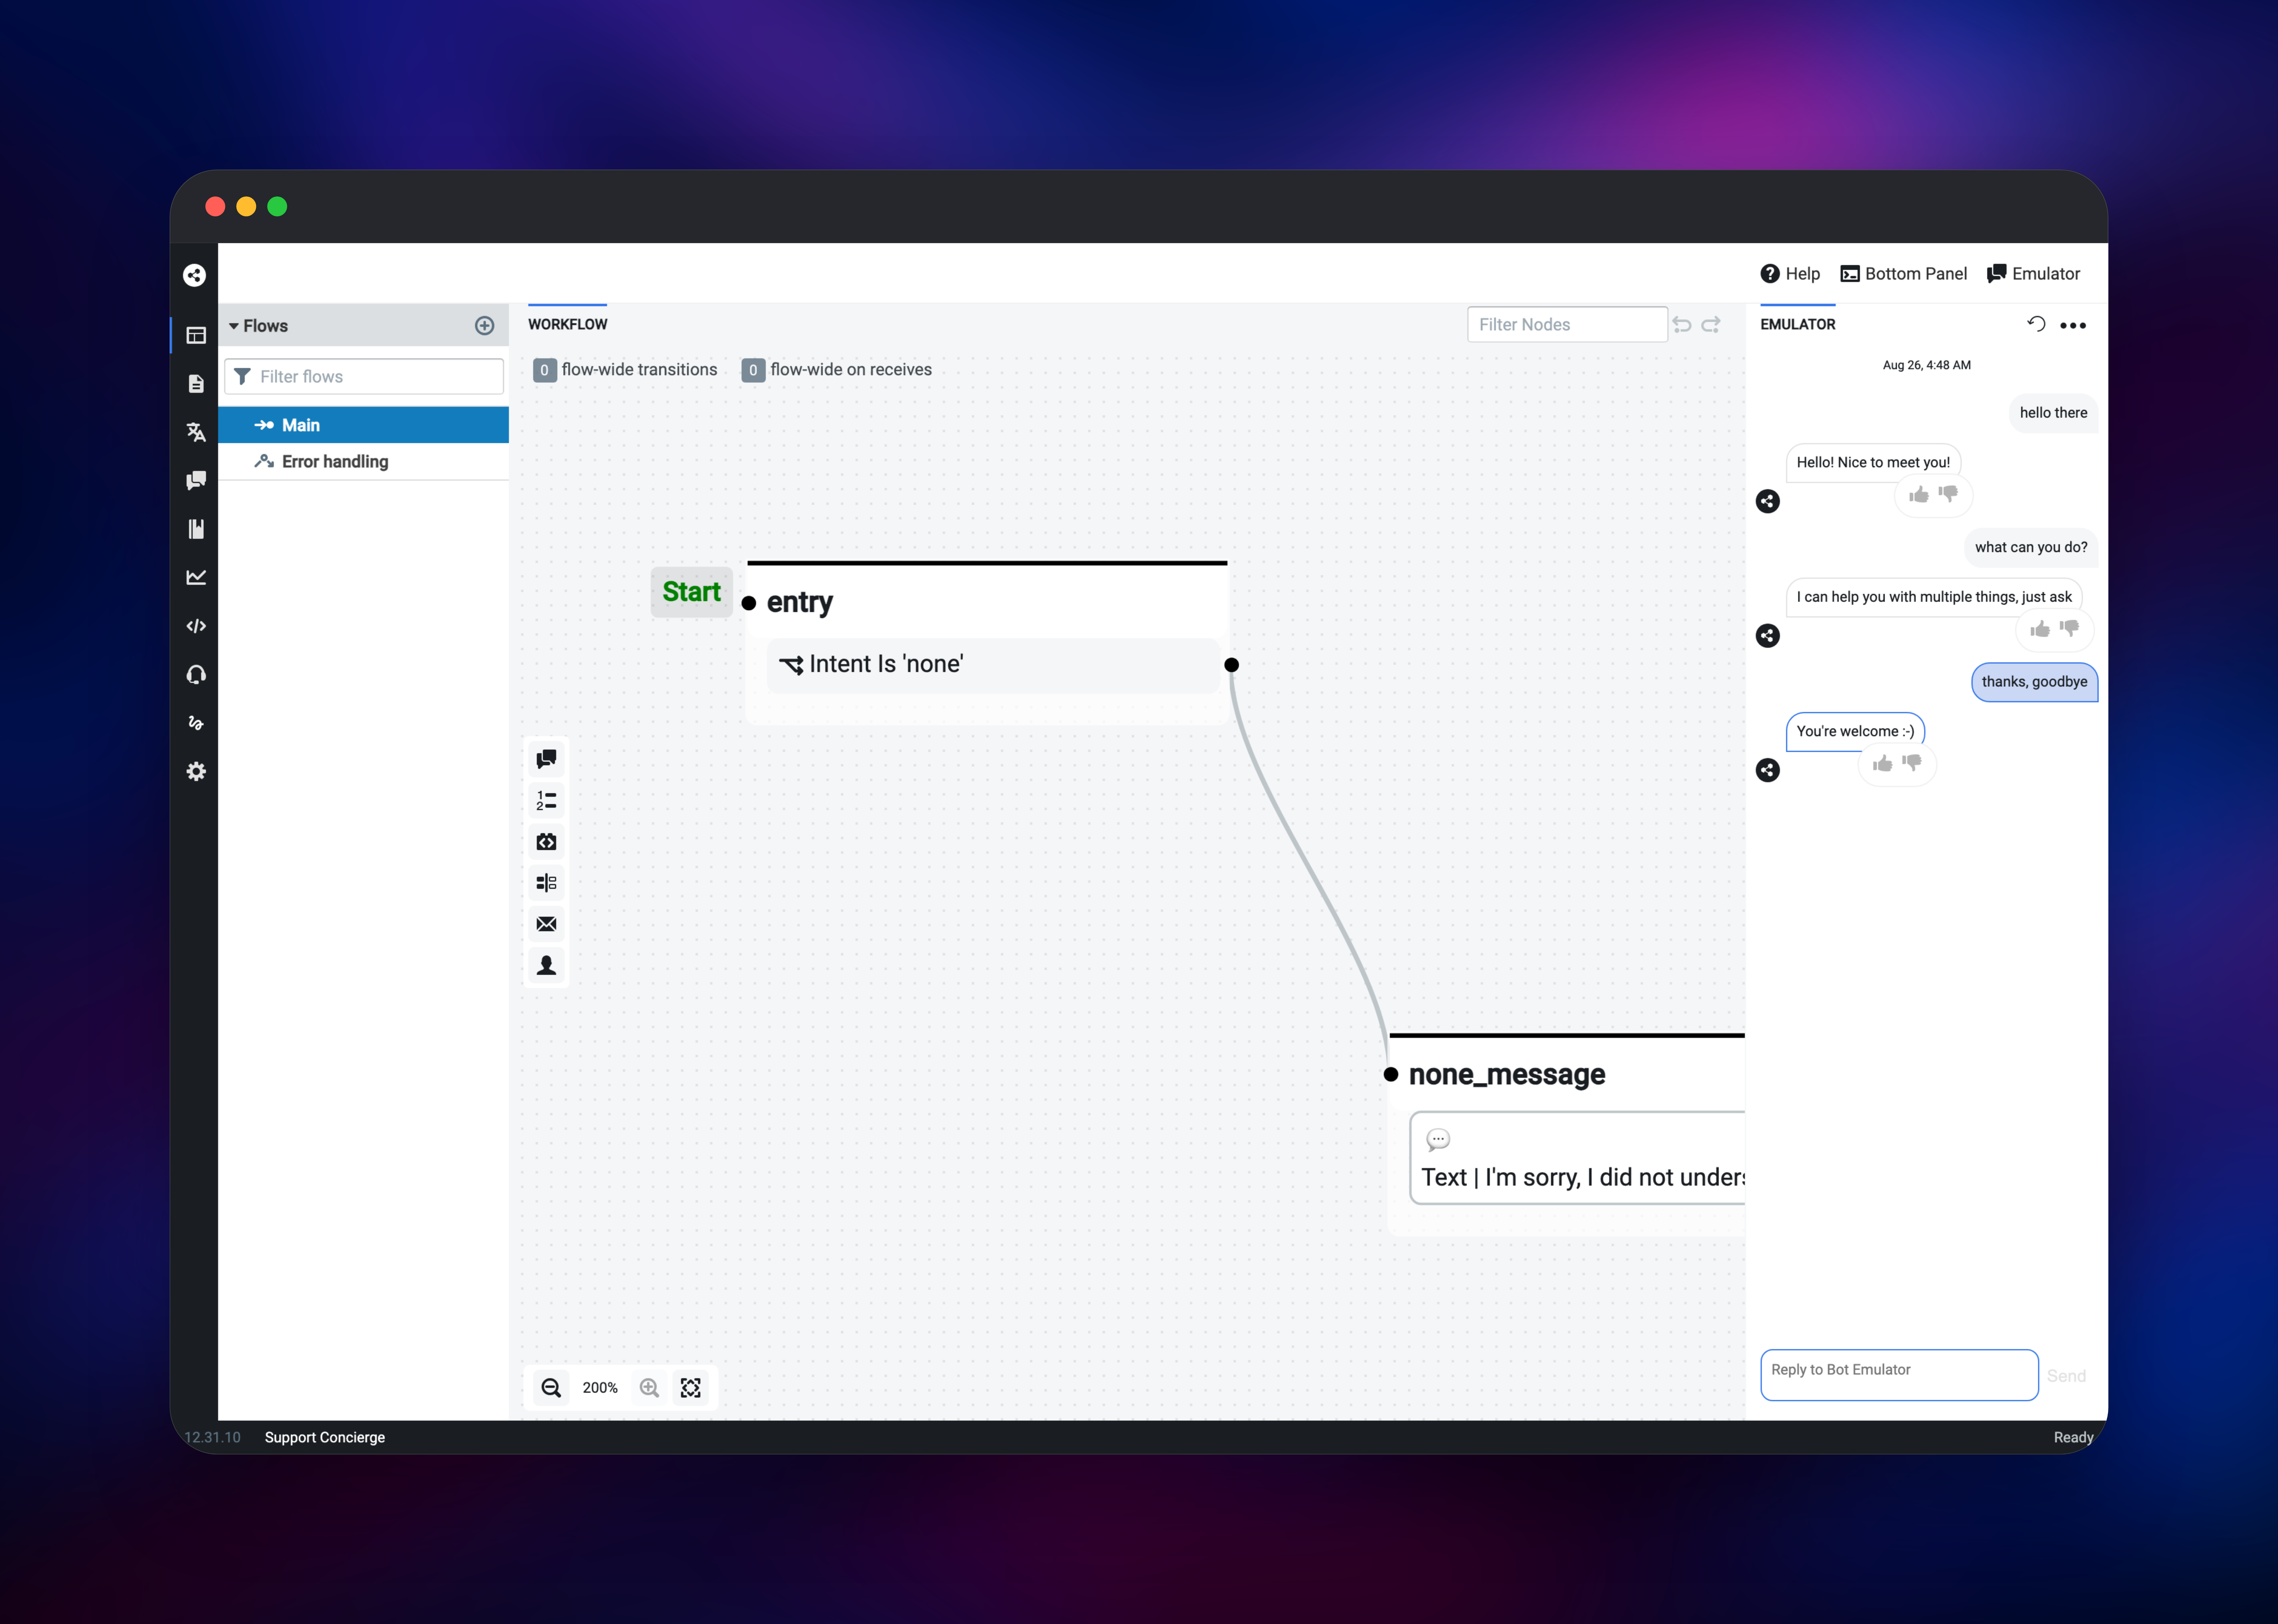The width and height of the screenshot is (2278, 1624).
Task: Open the Content document icon in sidebar
Action: tap(196, 384)
